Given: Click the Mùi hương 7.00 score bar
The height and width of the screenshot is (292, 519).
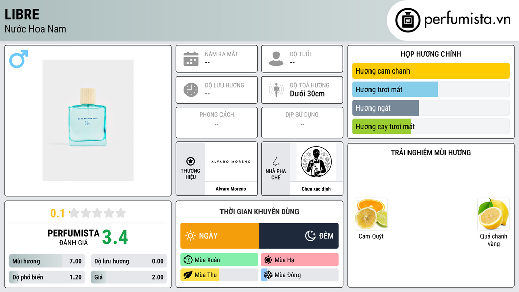Looking at the screenshot, I should (x=47, y=261).
